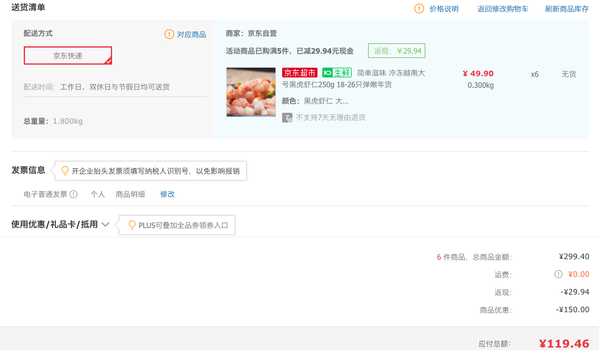
Task: Click total weight 1.800kg value
Action: coord(68,121)
